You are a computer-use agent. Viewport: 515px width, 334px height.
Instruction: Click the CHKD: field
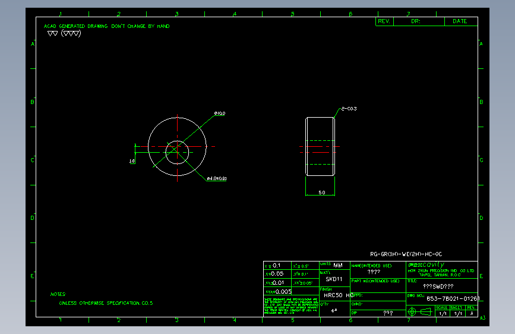click(x=378, y=305)
